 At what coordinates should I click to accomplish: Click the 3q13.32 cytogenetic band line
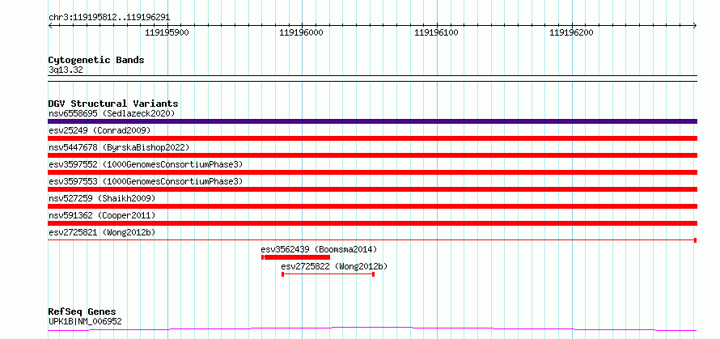point(372,78)
